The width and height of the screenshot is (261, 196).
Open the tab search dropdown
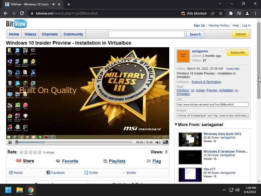(x=220, y=4)
